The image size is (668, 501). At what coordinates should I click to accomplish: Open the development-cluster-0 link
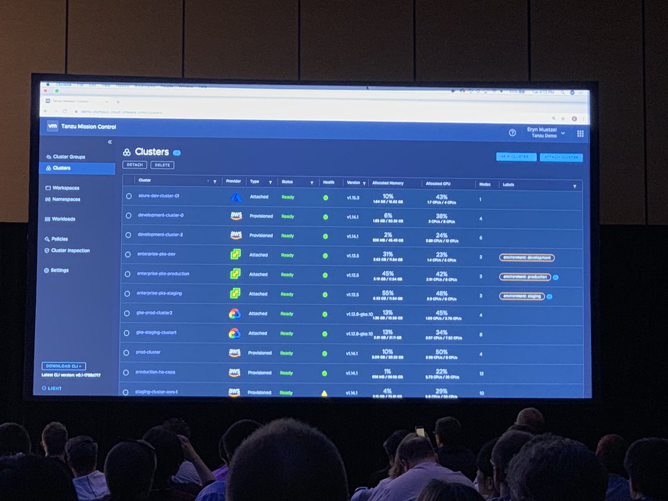coord(161,215)
